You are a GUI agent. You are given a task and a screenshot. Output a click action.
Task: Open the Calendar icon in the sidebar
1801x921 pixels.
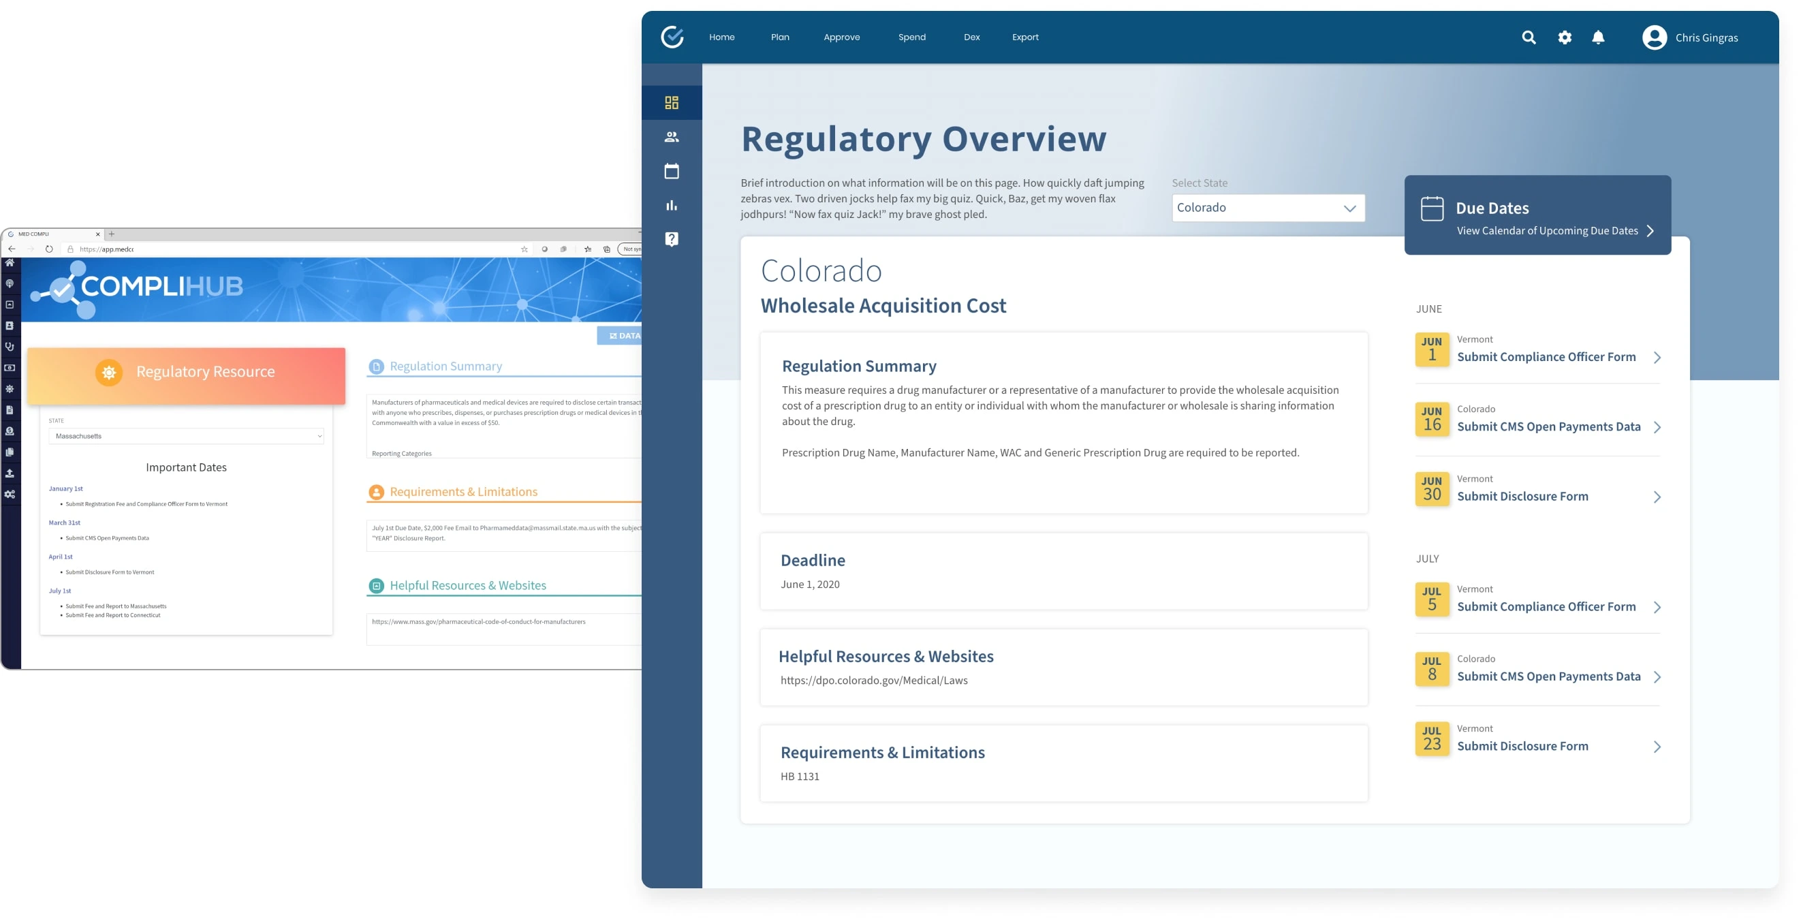(x=672, y=170)
